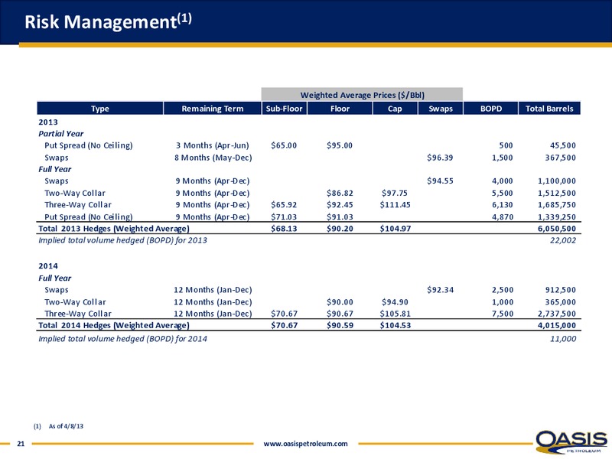Select the "$94.55" swaps price
Viewport: 612px width, 459px height.
click(x=440, y=181)
